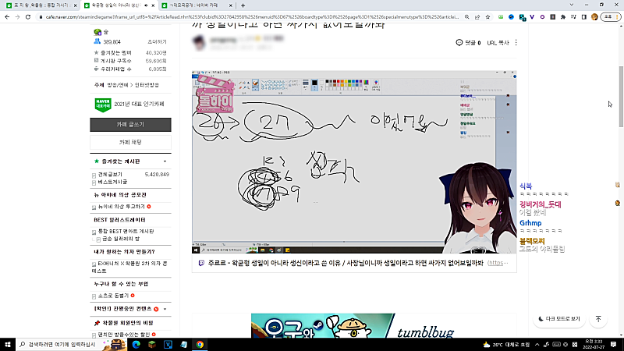Jump to top with the up-arrow button
The height and width of the screenshot is (351, 624).
[x=598, y=319]
